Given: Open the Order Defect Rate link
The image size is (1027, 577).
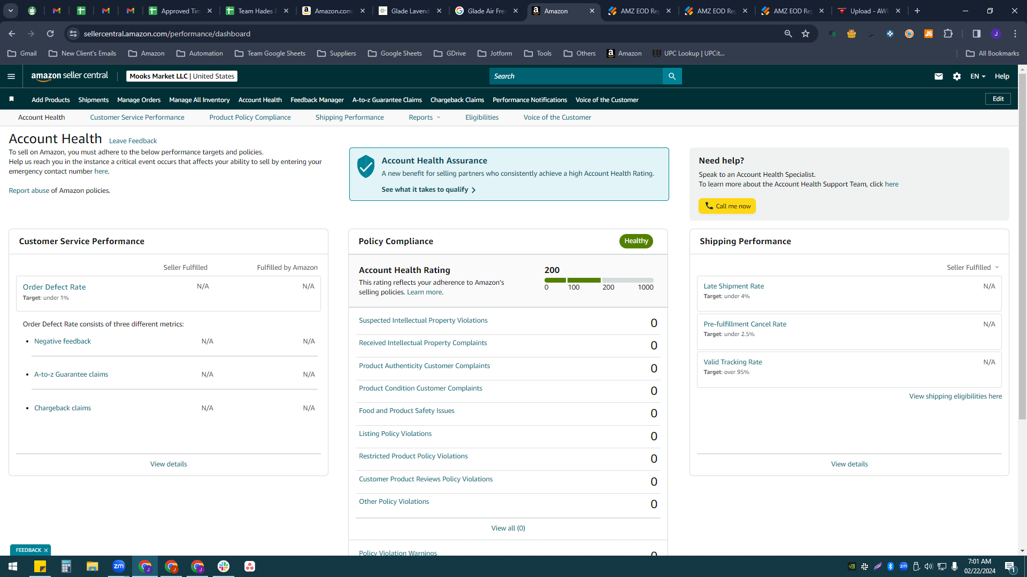Looking at the screenshot, I should click(x=54, y=287).
